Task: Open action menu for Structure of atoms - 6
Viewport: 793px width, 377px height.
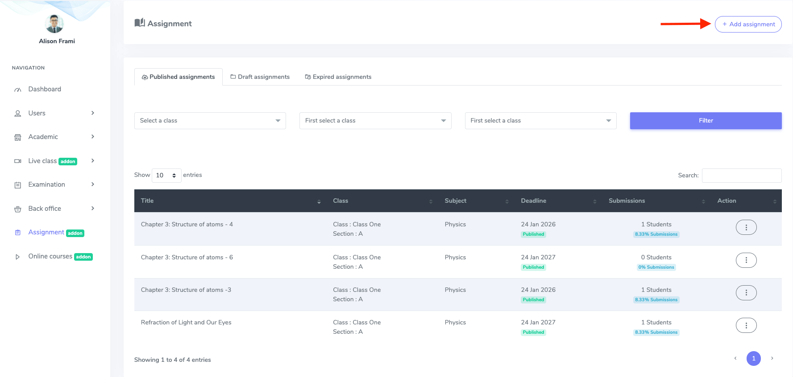Action: pos(746,260)
